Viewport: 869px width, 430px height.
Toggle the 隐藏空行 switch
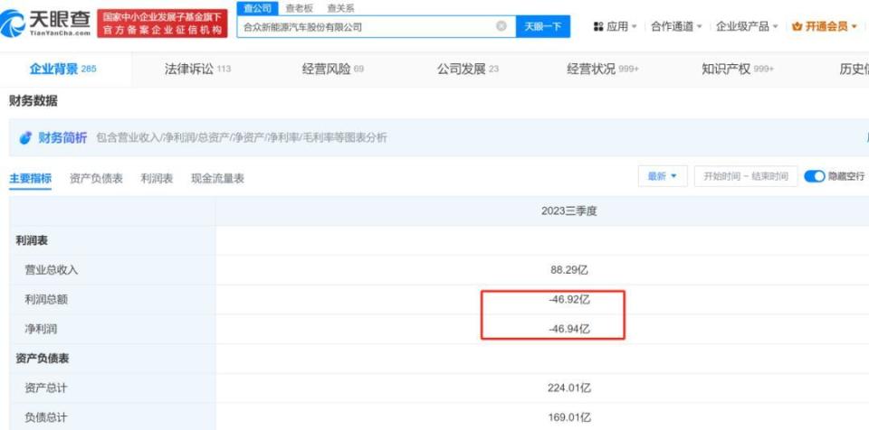click(x=815, y=176)
